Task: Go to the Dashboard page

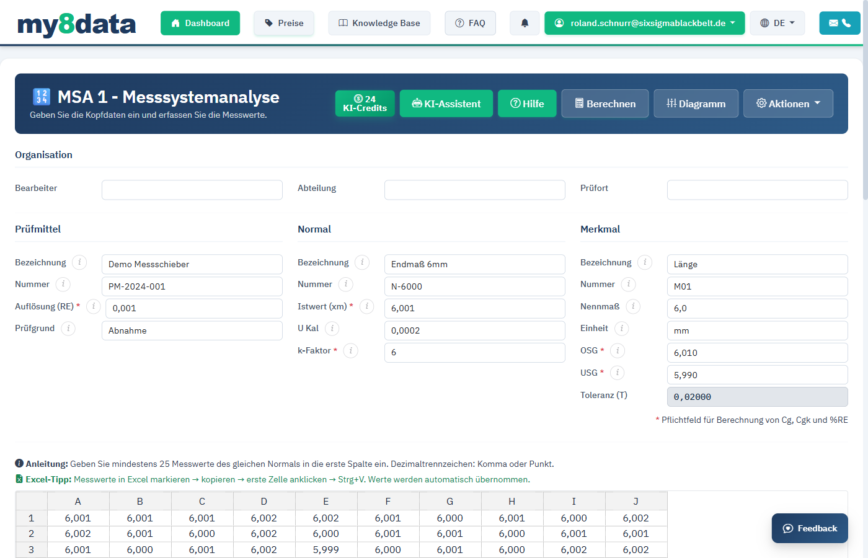Action: point(200,23)
